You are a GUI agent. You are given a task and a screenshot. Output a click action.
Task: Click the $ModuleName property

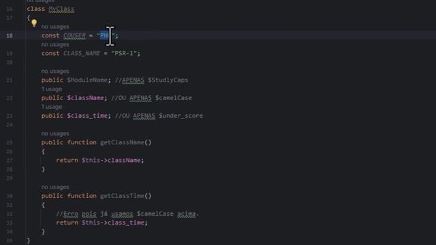point(87,80)
